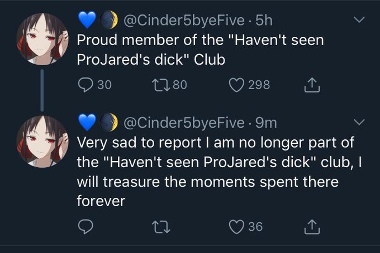The height and width of the screenshot is (253, 380).
Task: Click the crescent moon emoji on second tweet
Action: (x=110, y=121)
